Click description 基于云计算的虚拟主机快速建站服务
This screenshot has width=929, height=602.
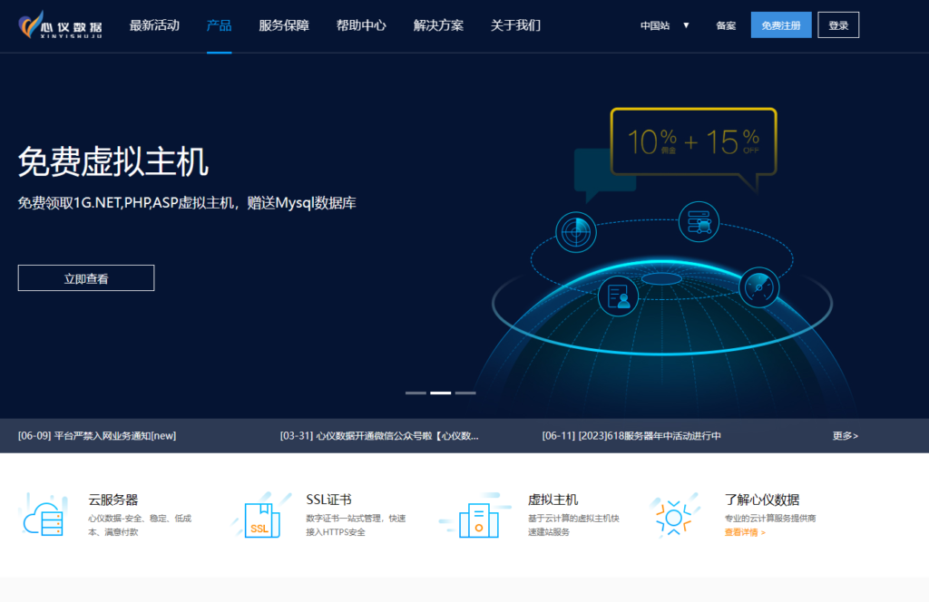[x=573, y=525]
